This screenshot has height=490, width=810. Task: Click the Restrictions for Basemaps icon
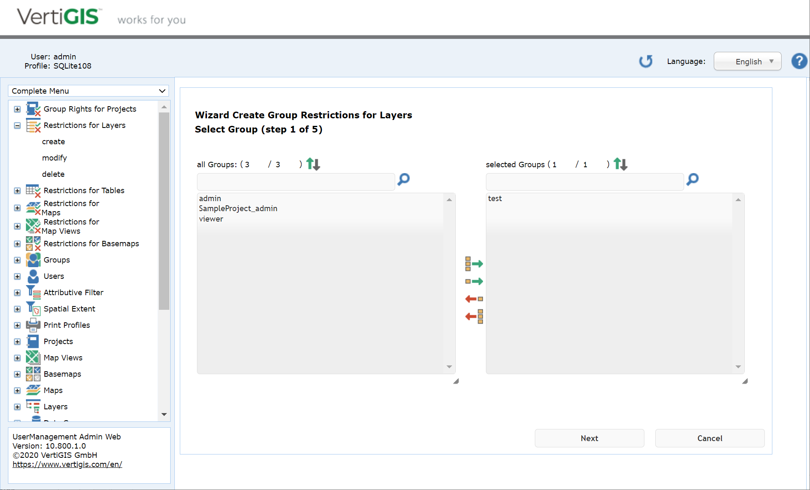point(33,244)
